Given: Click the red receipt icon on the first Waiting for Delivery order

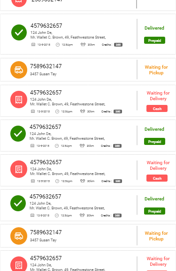Looking at the screenshot, I should pyautogui.click(x=19, y=100).
